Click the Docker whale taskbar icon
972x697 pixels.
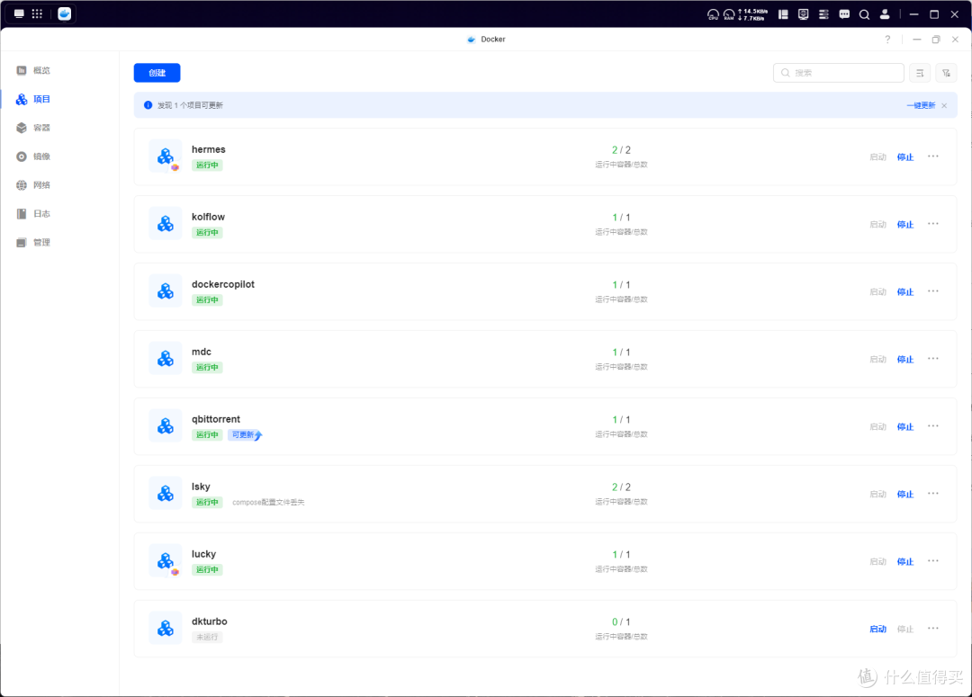pos(65,13)
